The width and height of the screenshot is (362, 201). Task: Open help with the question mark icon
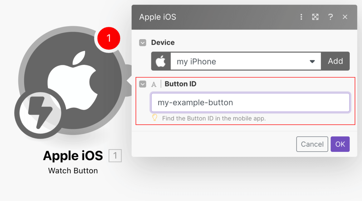(330, 17)
